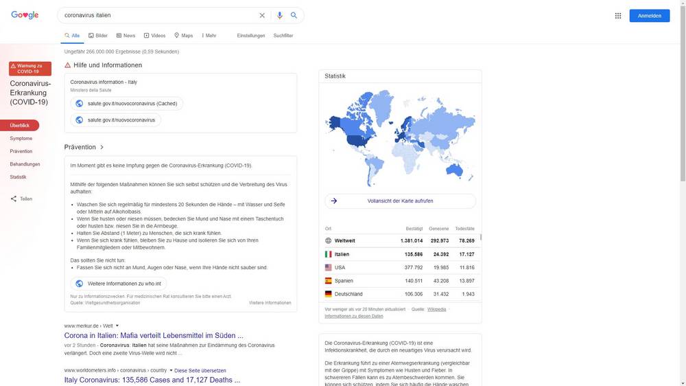686x386 pixels.
Task: Open Informationen zu diesen Daten link
Action: pyautogui.click(x=354, y=316)
